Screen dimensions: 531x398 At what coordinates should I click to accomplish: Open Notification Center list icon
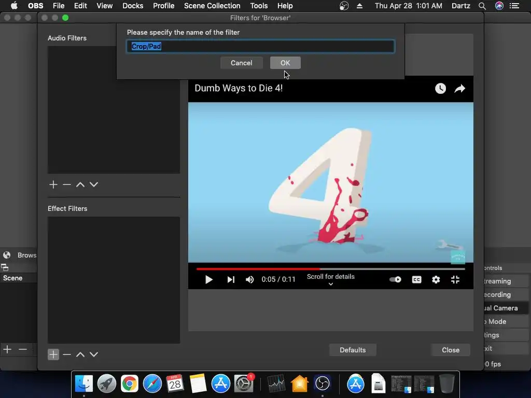coord(514,6)
